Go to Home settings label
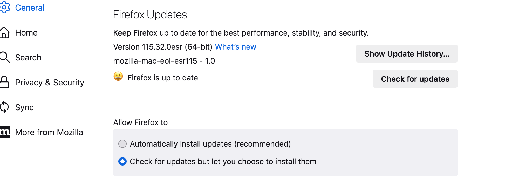The image size is (505, 192). (26, 33)
